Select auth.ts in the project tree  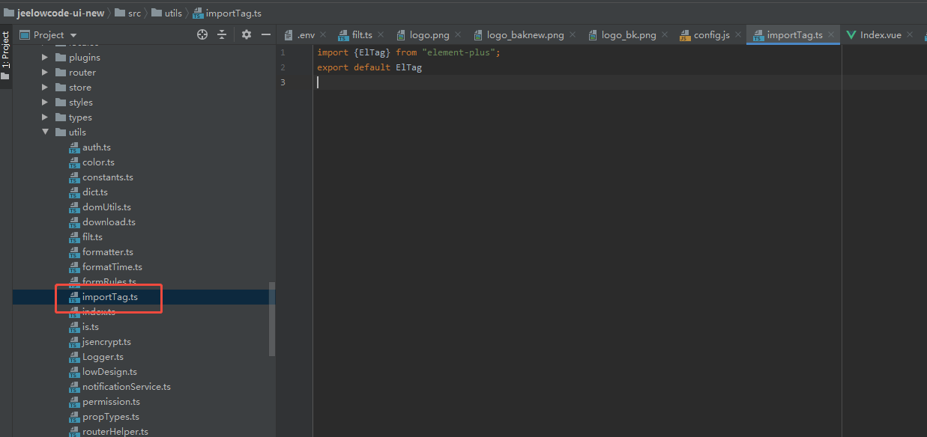pyautogui.click(x=96, y=147)
